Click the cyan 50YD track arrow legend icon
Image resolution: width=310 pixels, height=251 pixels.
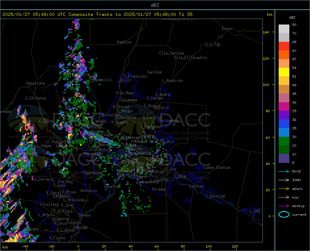[x=284, y=171]
